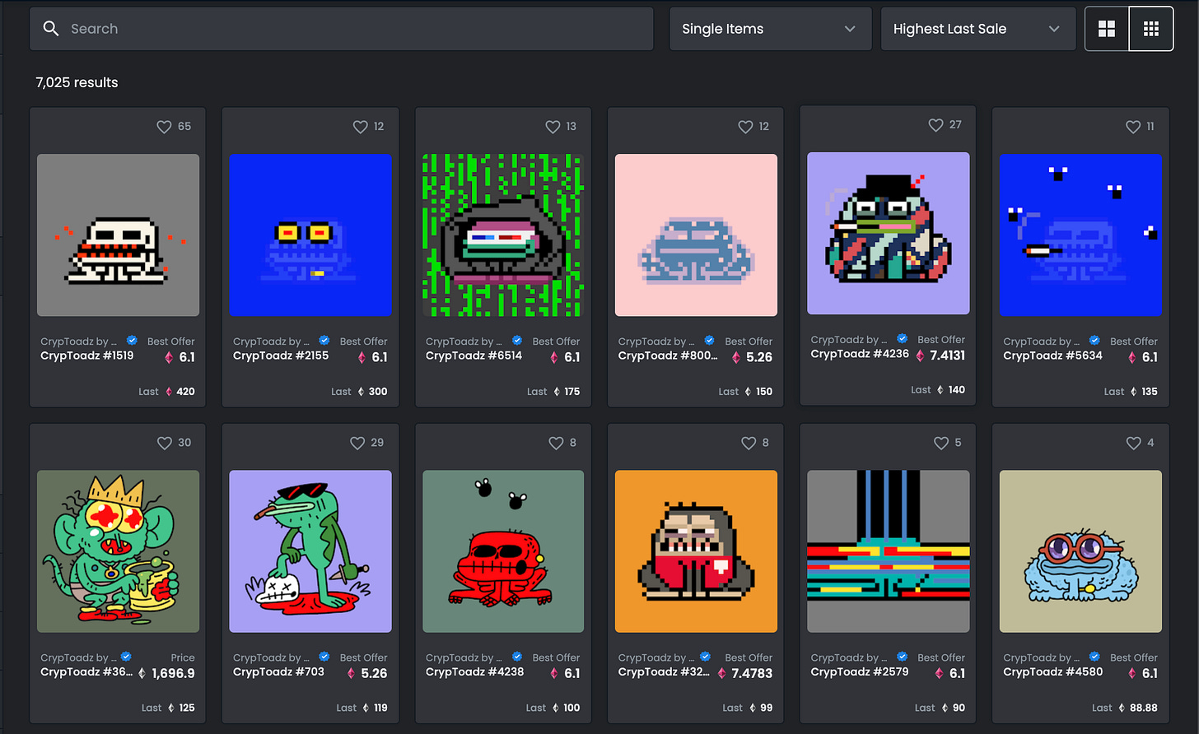This screenshot has width=1199, height=734.
Task: Open the glitched toad #2579 image
Action: click(889, 551)
